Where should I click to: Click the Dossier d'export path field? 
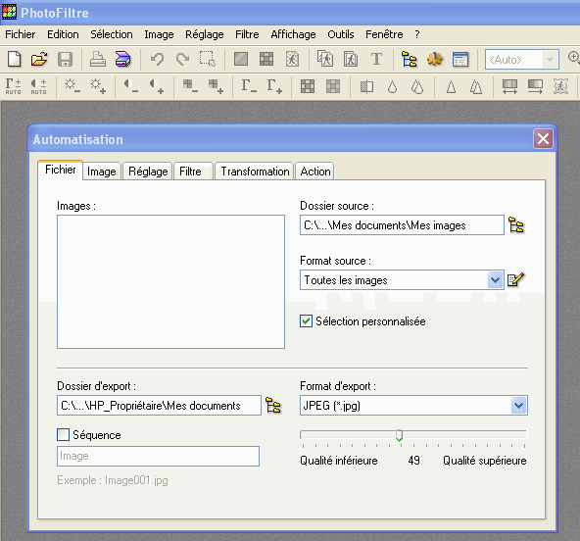click(159, 406)
